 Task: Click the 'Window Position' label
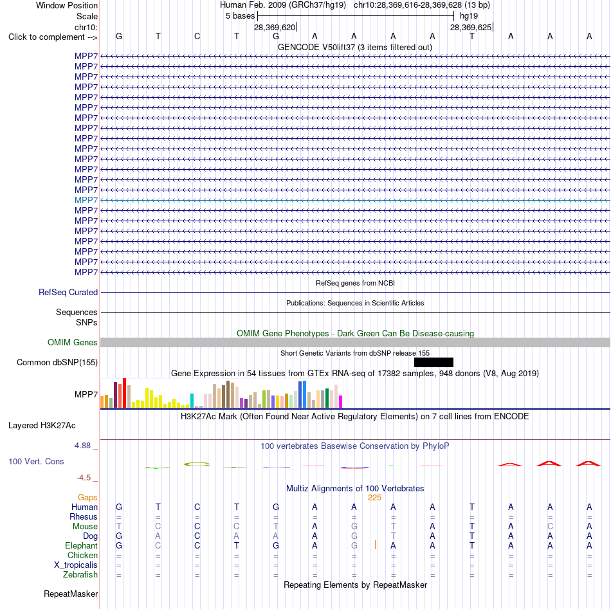(67, 5)
